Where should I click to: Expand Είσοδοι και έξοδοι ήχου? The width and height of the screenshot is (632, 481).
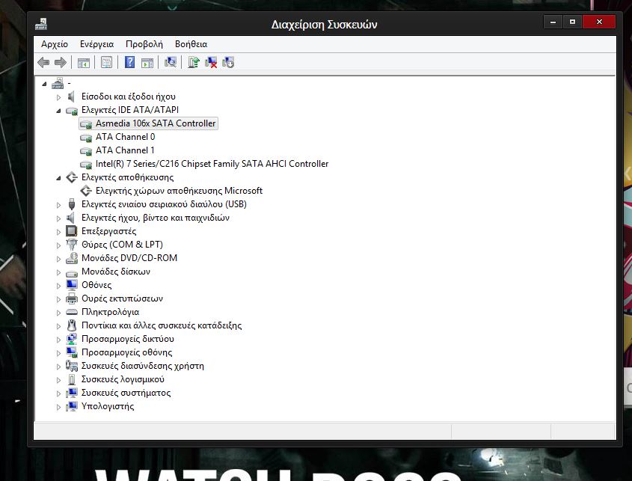pos(58,97)
